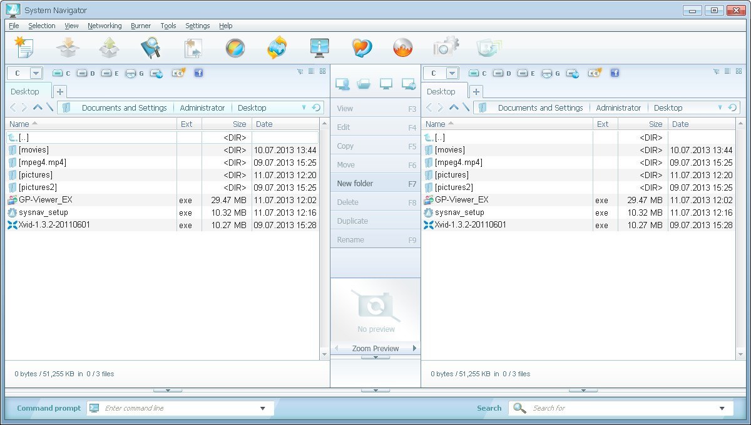Click the disc burning toolbar icon
This screenshot has width=751, height=425.
[x=403, y=47]
